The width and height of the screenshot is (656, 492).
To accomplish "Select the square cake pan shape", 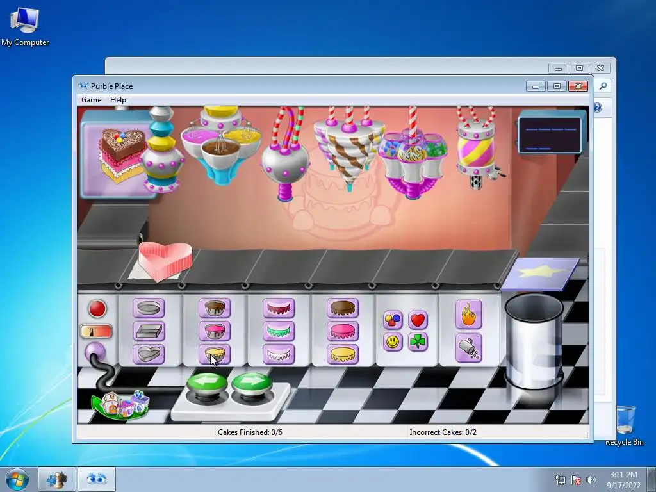I will [x=149, y=331].
